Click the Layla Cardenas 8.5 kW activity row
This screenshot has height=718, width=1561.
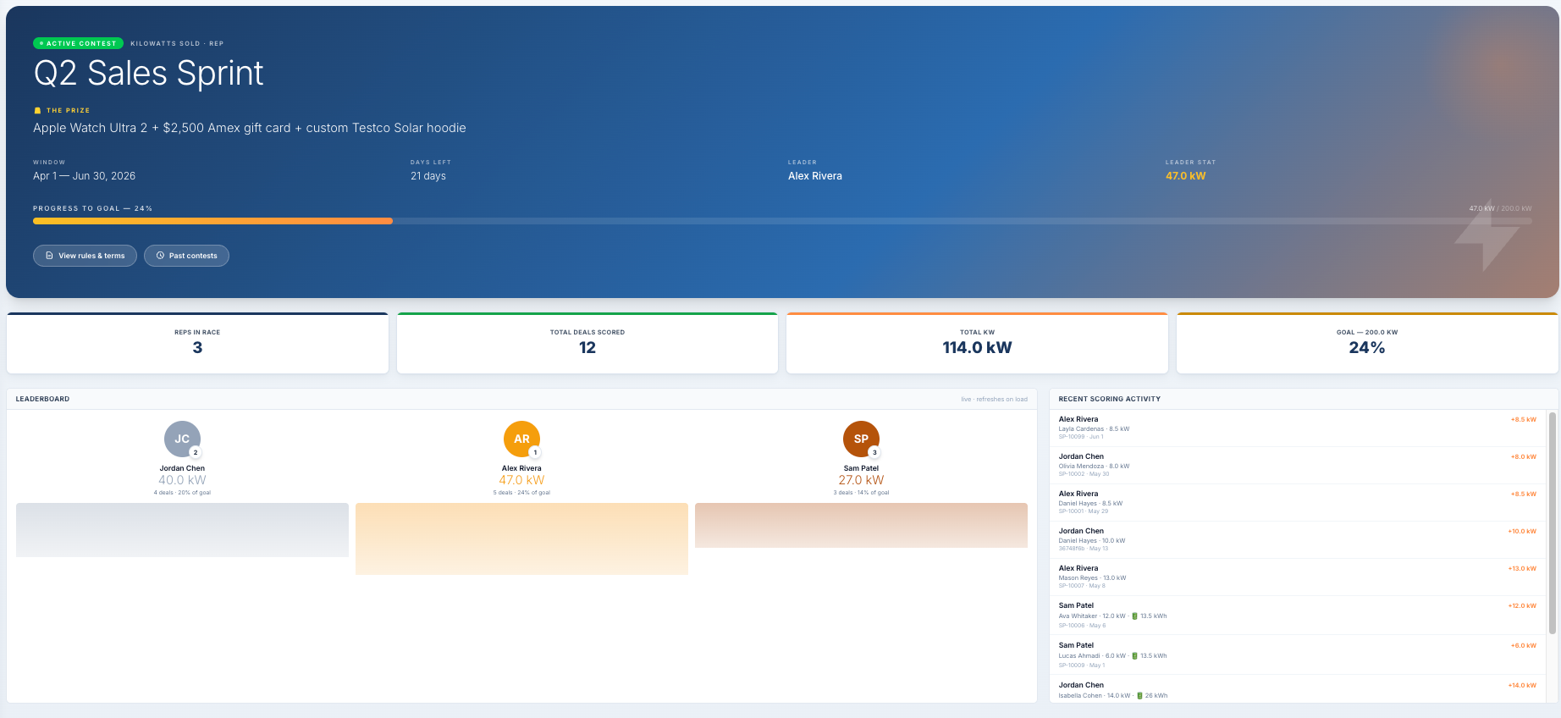1298,428
